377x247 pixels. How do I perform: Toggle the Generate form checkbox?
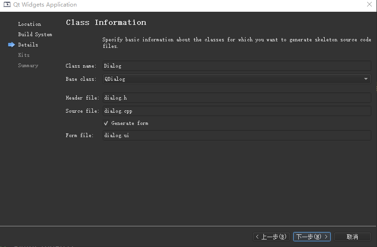click(x=106, y=123)
